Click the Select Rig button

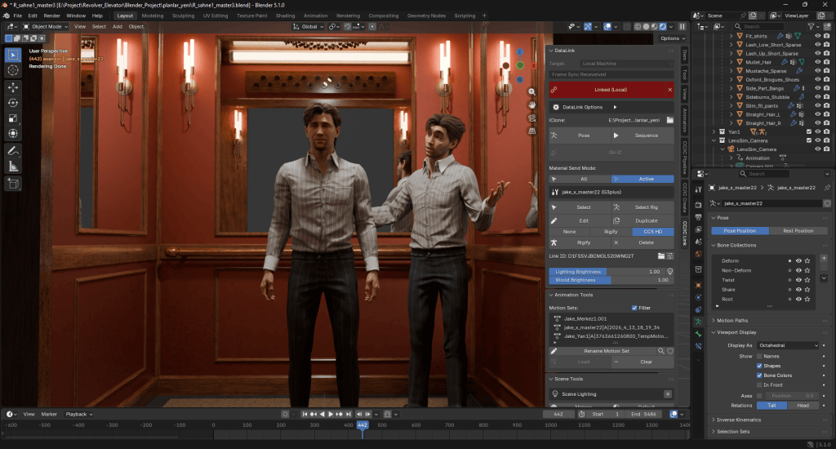point(643,207)
